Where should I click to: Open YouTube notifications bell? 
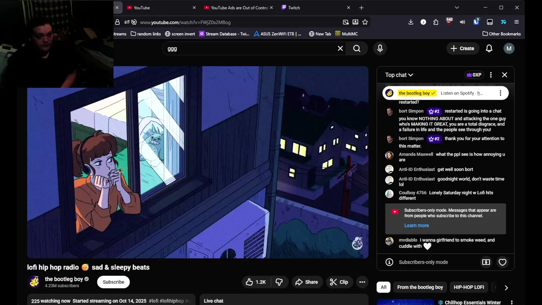[489, 49]
